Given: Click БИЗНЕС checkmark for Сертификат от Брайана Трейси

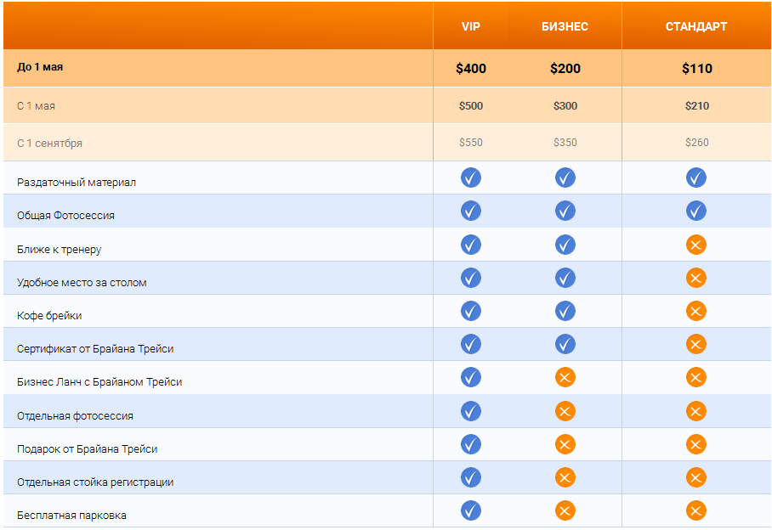Looking at the screenshot, I should coord(565,344).
